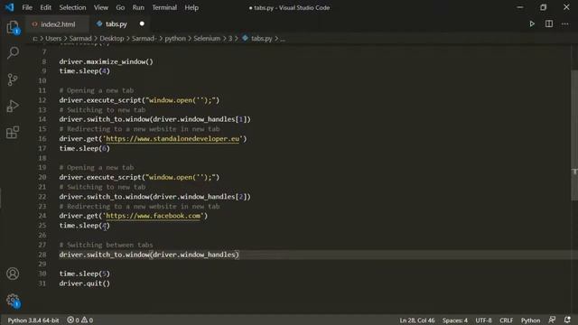Expand the Desktop breadcrumb segment
The width and height of the screenshot is (578, 325).
(x=112, y=38)
